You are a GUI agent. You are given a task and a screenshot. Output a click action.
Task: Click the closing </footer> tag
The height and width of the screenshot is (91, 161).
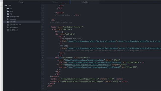(x=54, y=77)
